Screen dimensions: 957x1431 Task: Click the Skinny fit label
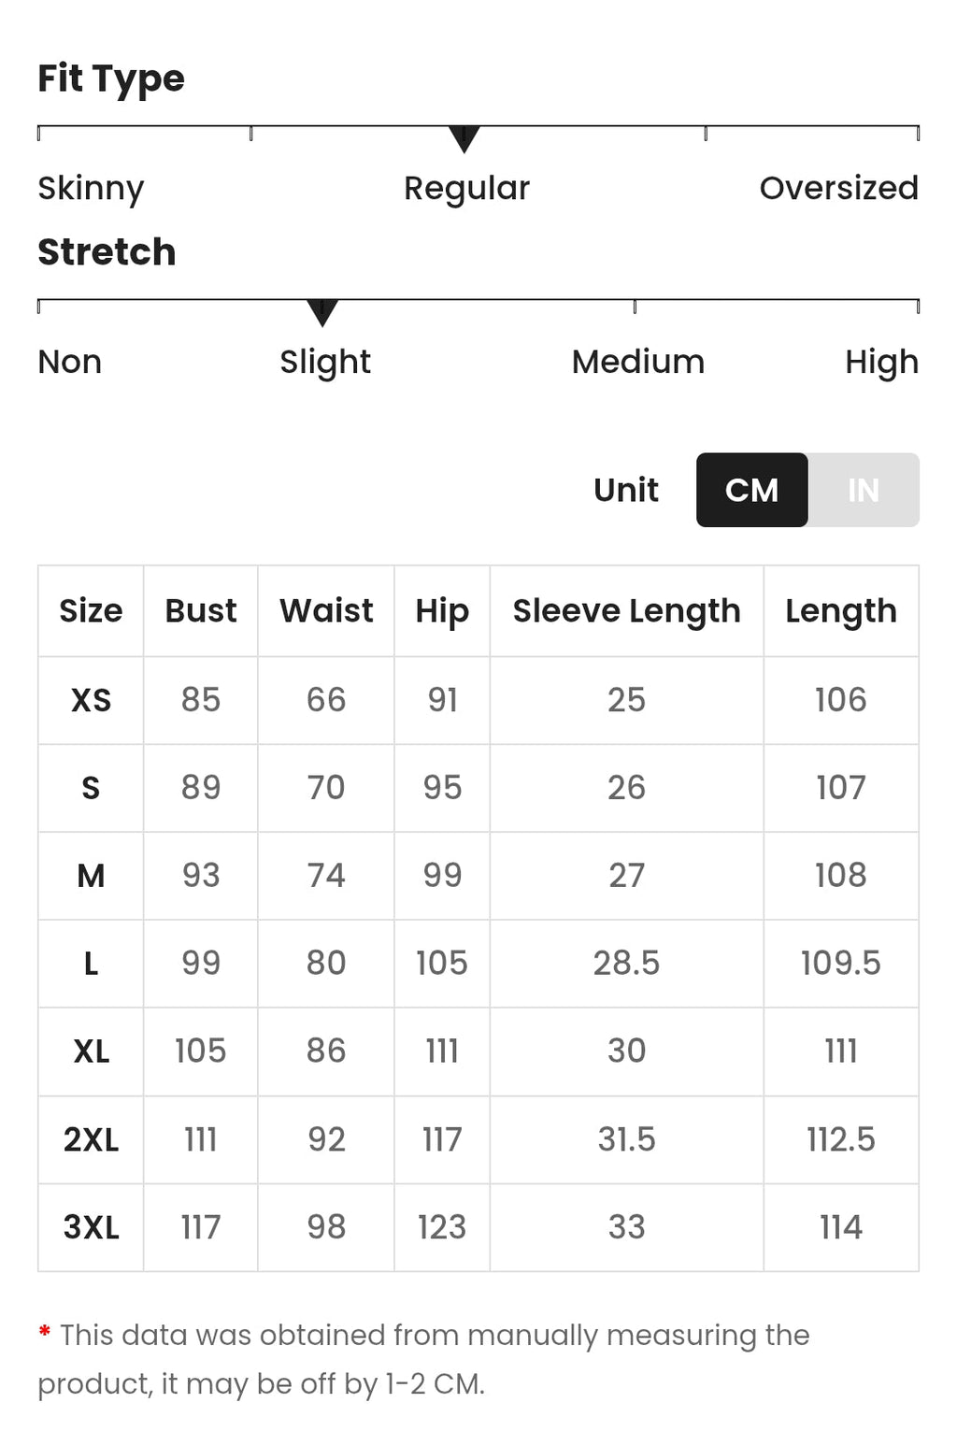[91, 189]
